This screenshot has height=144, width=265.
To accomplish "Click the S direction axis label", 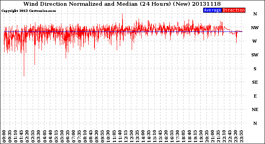I will 255,69.
